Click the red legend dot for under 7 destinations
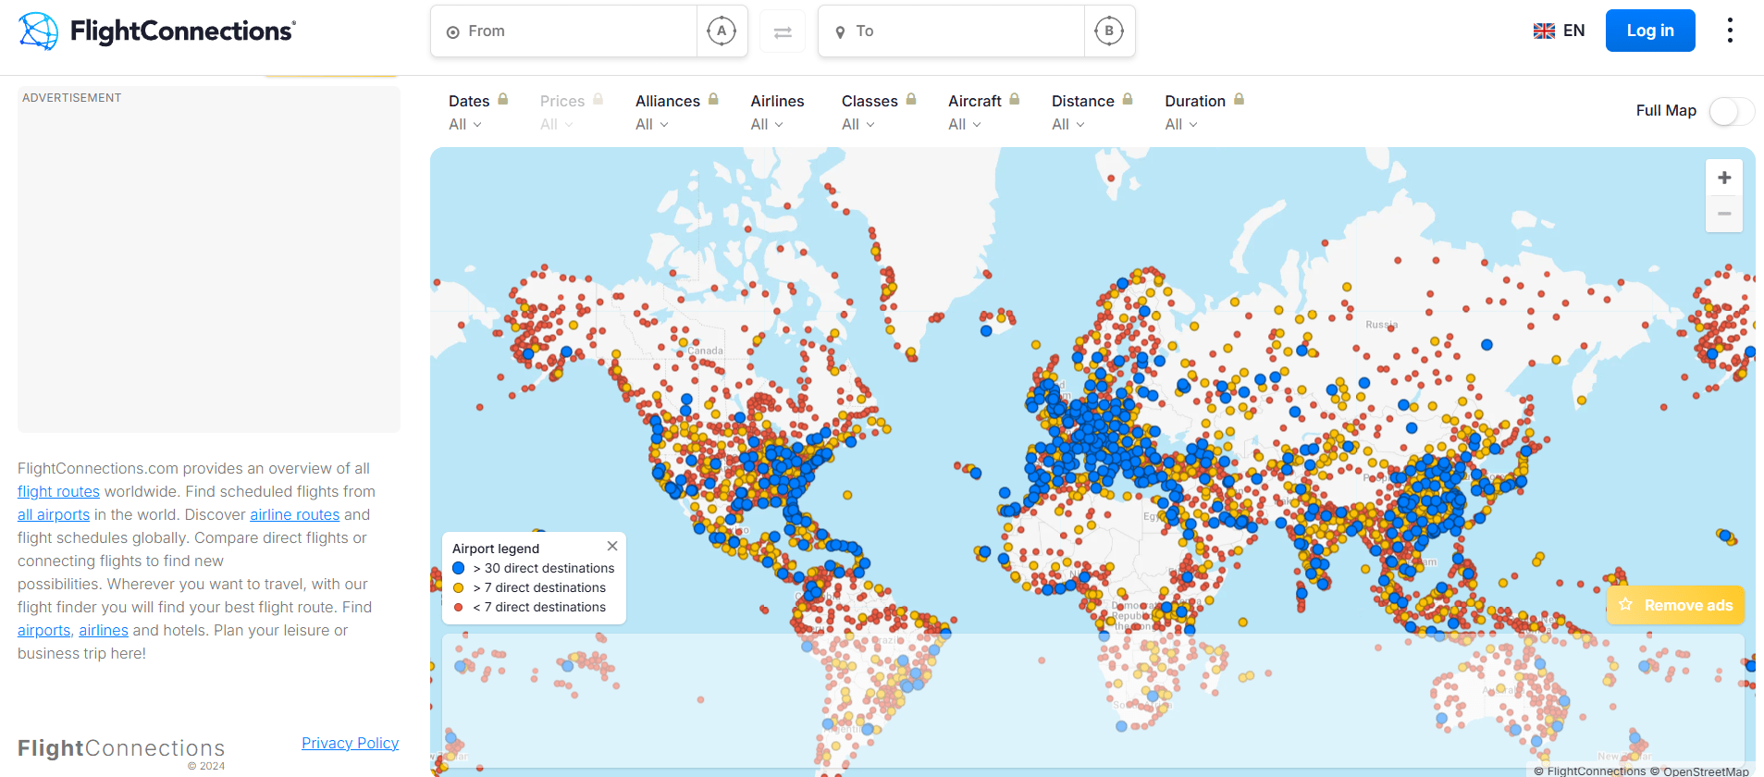Screen dimensions: 1764x777 coord(459,607)
